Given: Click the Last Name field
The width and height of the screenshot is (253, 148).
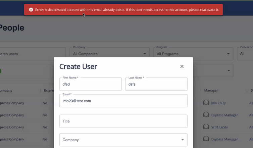Looking at the screenshot, I should (x=156, y=84).
